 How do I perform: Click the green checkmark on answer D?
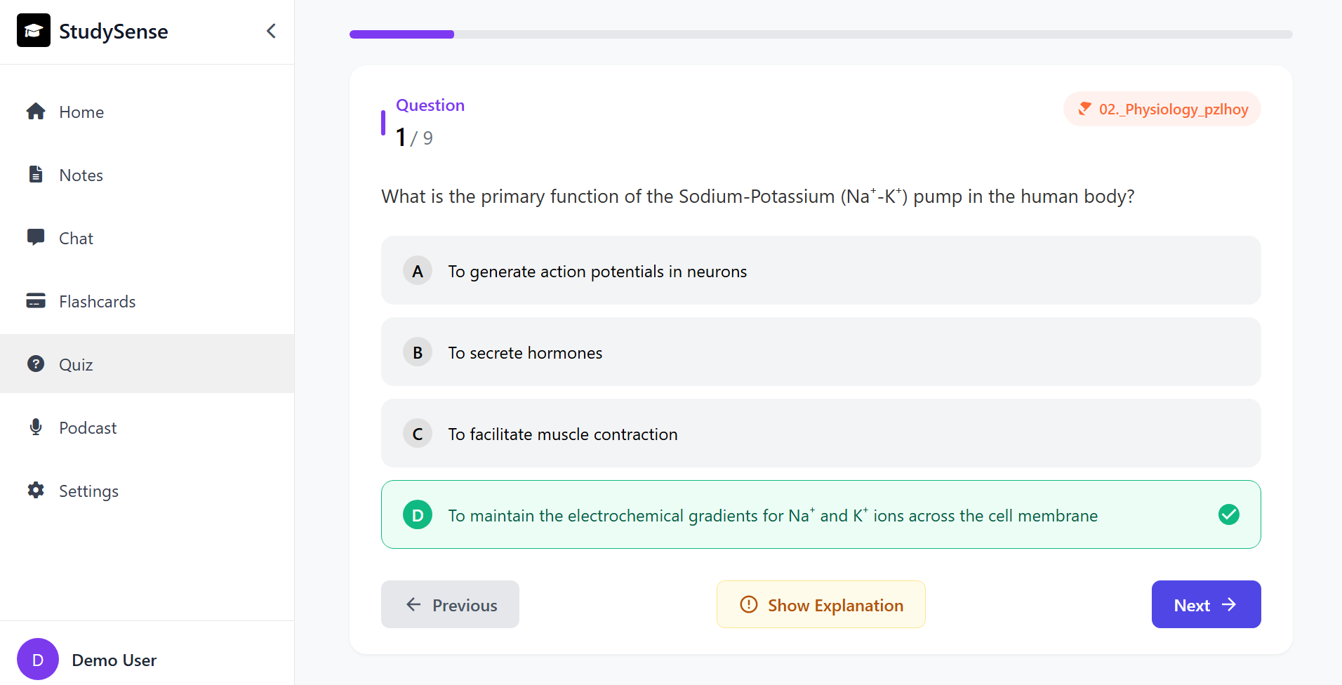point(1229,514)
